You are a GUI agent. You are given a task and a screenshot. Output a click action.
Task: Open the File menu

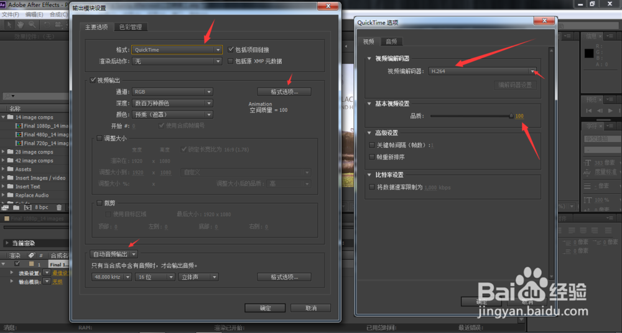pyautogui.click(x=11, y=14)
